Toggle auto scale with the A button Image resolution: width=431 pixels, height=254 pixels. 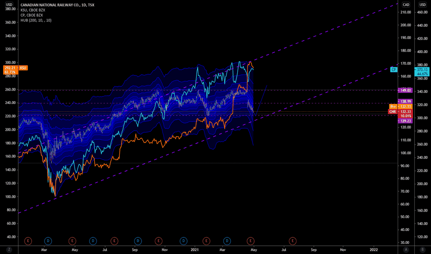(x=406, y=249)
